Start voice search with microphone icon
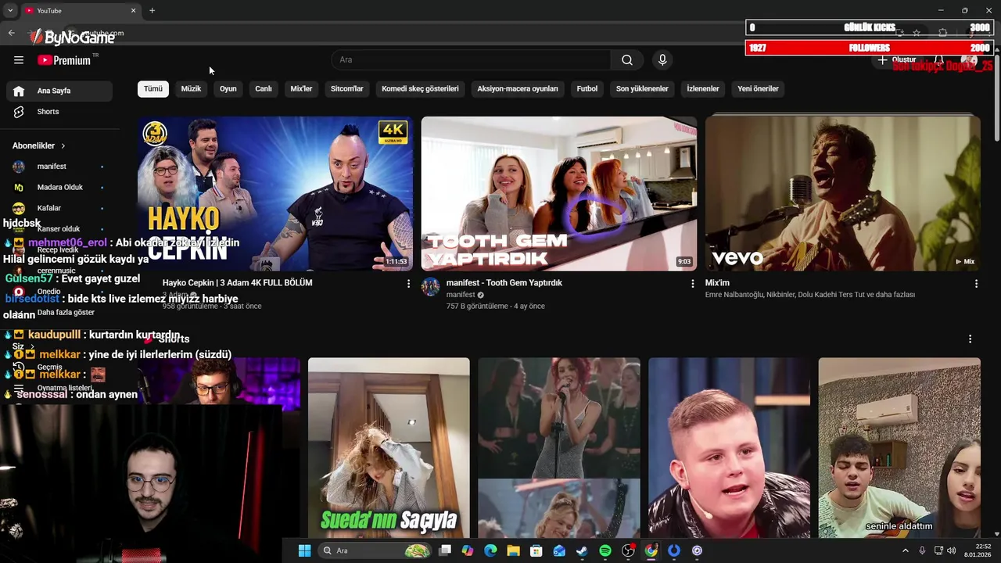 (x=662, y=60)
